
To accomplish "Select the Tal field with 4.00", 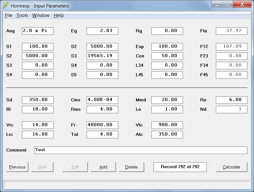I will [102, 135].
